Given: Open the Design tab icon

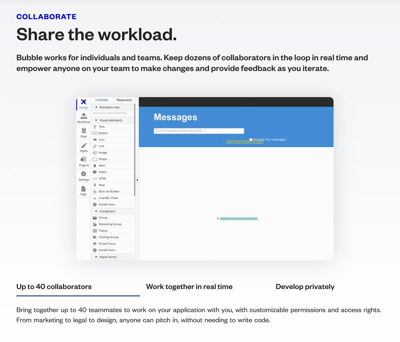Looking at the screenshot, I should point(84,102).
